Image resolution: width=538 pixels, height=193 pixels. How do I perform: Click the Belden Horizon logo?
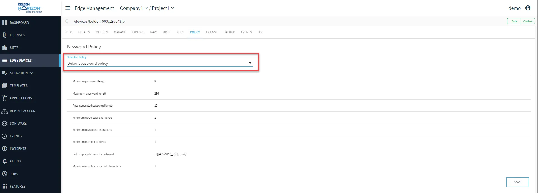[x=30, y=8]
